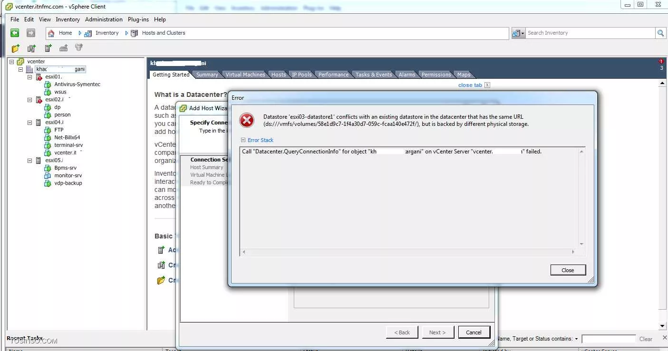Click the Antivirus-Symentec VM icon
Image resolution: width=668 pixels, height=351 pixels.
point(48,85)
